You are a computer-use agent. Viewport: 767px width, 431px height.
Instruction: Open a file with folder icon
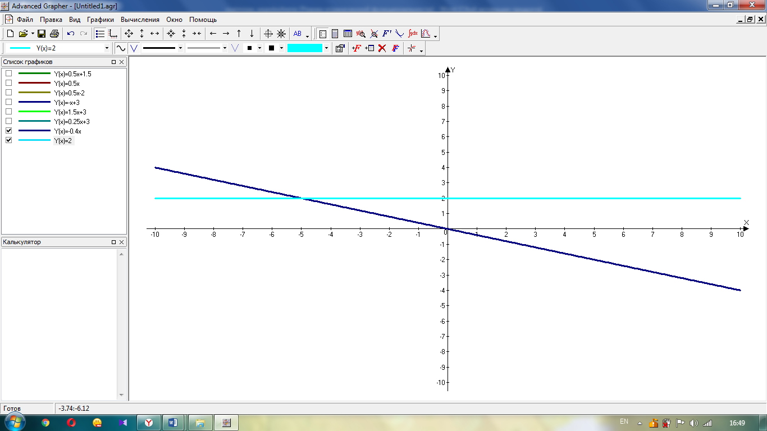tap(23, 34)
